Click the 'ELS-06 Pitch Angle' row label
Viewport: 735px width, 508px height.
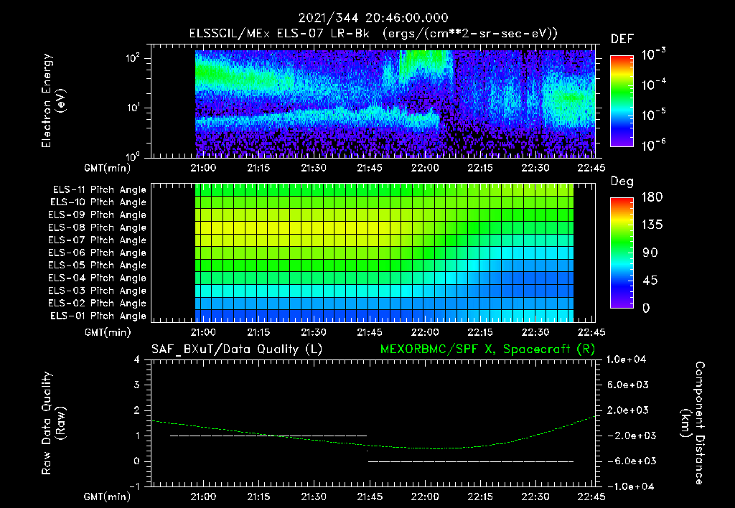tap(98, 253)
